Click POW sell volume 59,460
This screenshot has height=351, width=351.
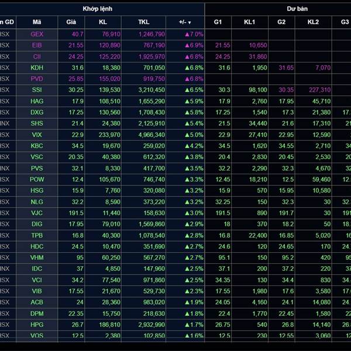click(321, 180)
